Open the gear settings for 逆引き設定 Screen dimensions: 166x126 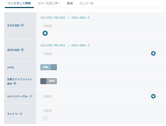(153, 53)
